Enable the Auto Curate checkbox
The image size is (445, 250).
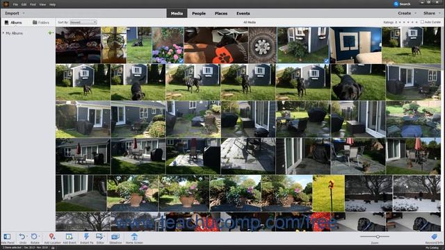click(422, 22)
